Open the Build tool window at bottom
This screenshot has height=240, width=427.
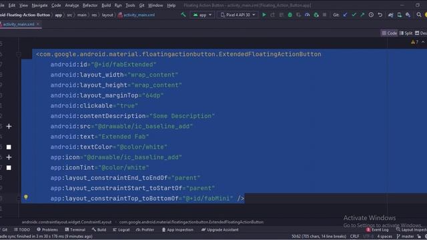pos(99,229)
